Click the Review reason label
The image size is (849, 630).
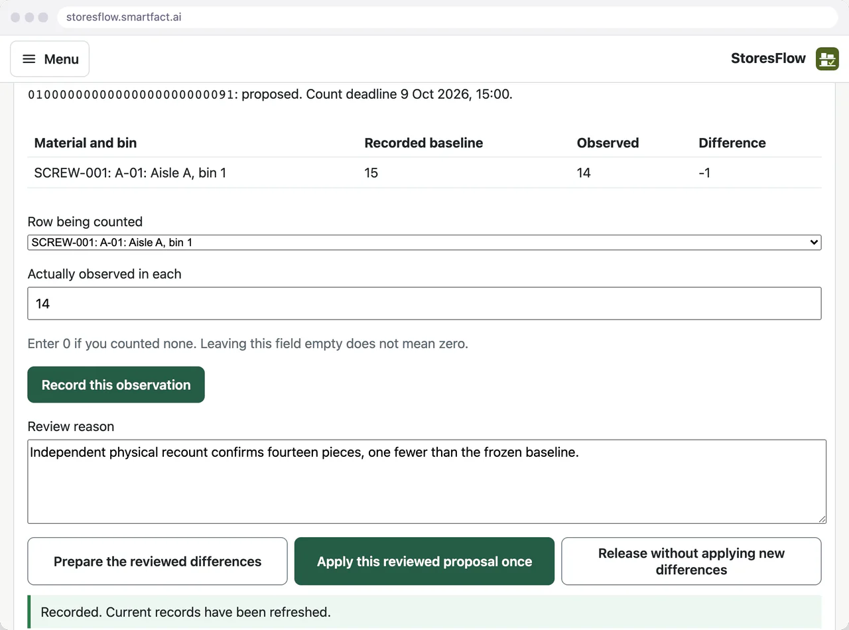[x=71, y=426]
